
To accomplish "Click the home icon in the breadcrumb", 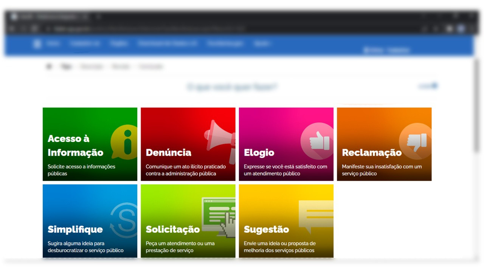I will click(49, 66).
